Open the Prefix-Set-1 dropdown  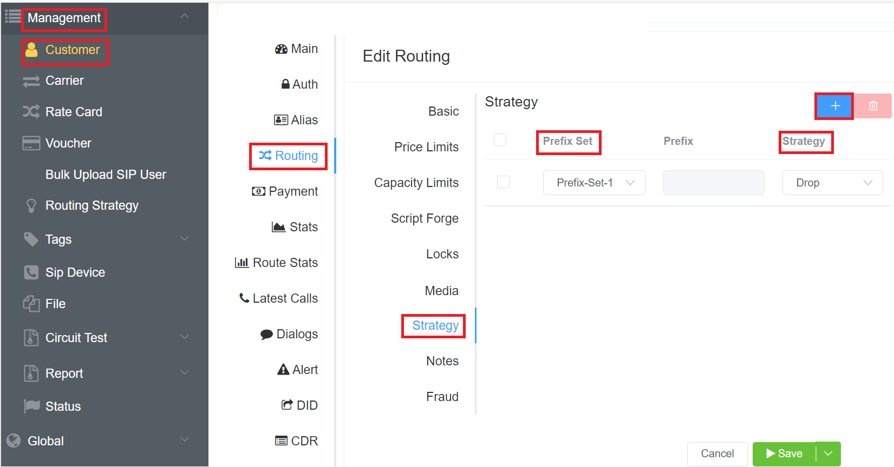(x=594, y=183)
